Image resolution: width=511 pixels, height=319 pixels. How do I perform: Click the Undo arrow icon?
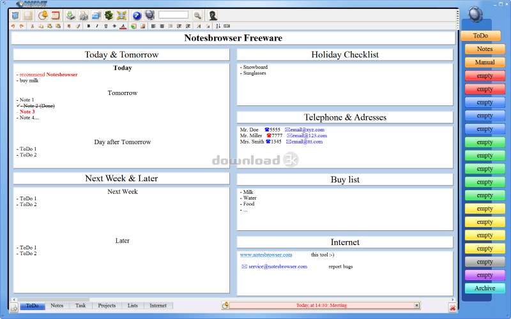(14, 26)
